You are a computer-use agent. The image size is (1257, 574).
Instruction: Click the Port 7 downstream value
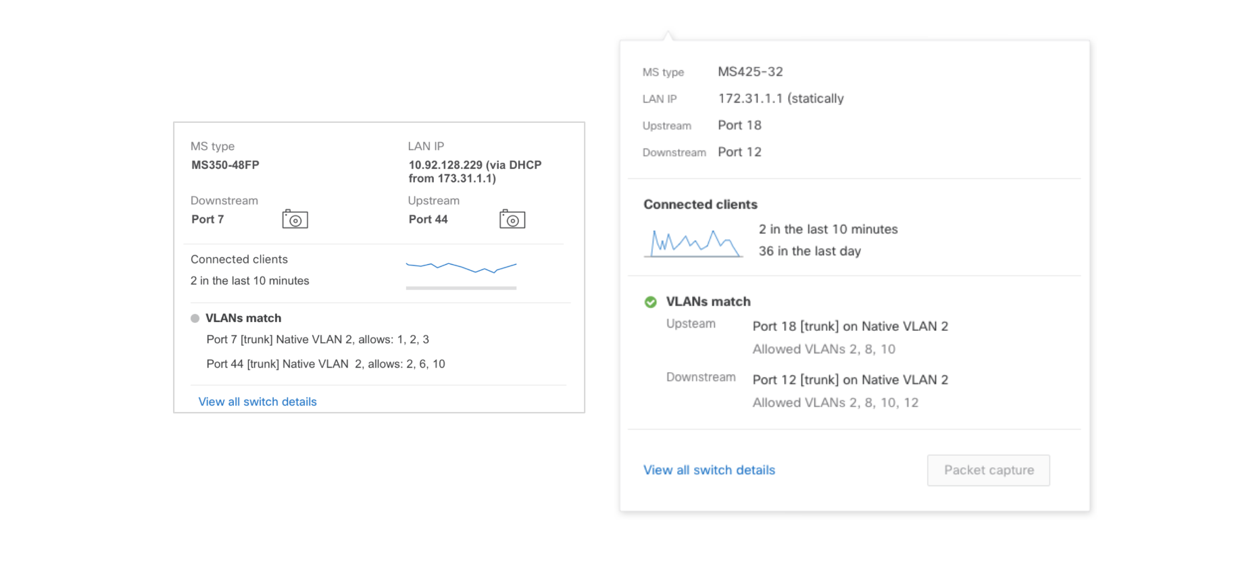(207, 219)
